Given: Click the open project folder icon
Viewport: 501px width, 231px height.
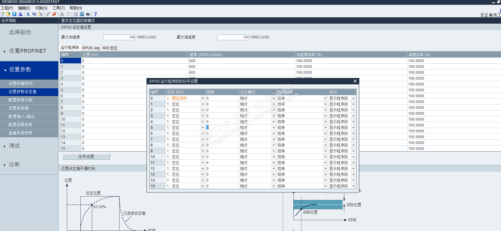Looking at the screenshot, I should click(8, 14).
